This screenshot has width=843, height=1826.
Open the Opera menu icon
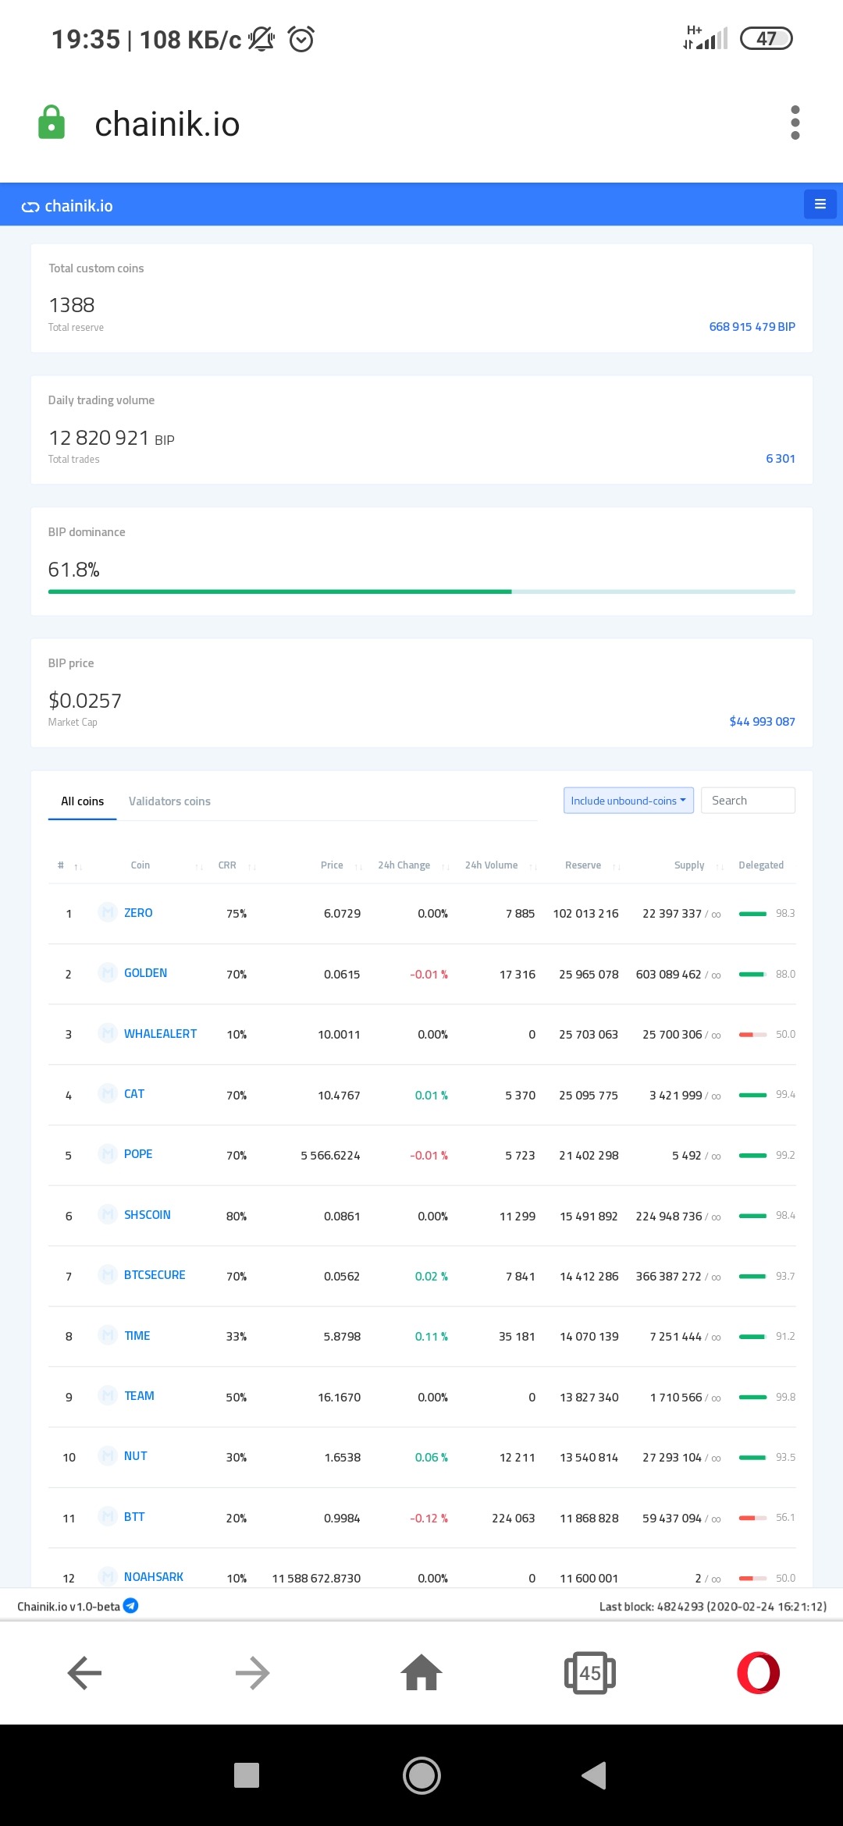point(758,1672)
